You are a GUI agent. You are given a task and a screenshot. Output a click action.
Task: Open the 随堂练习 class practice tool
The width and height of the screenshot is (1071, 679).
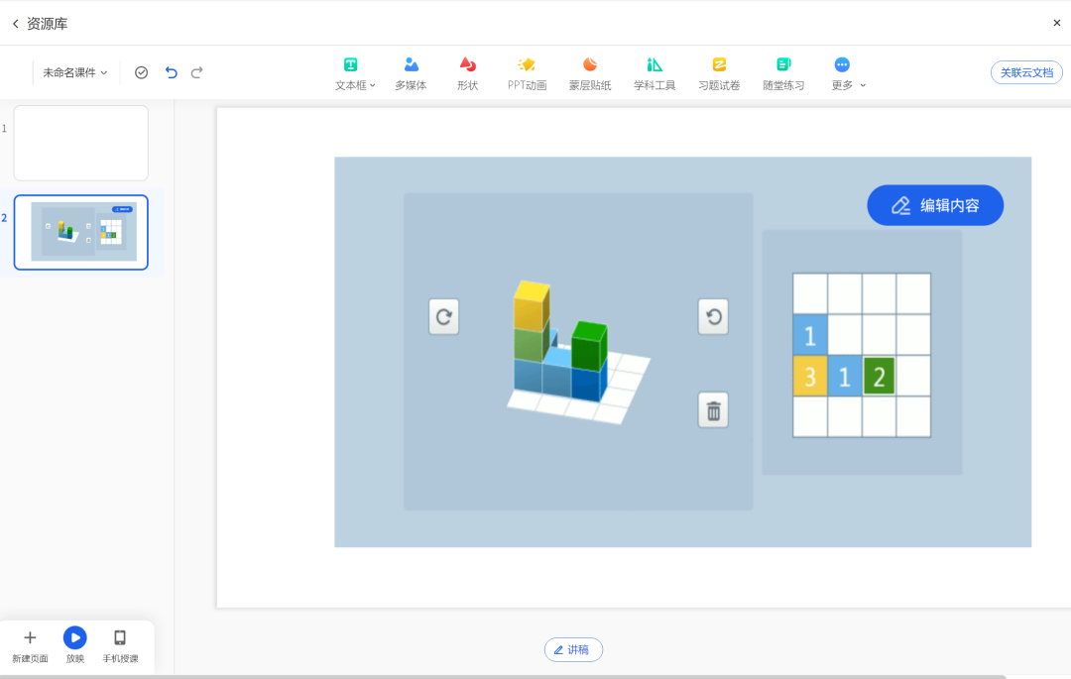coord(783,73)
